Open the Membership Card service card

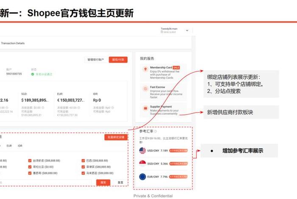[x=163, y=72]
